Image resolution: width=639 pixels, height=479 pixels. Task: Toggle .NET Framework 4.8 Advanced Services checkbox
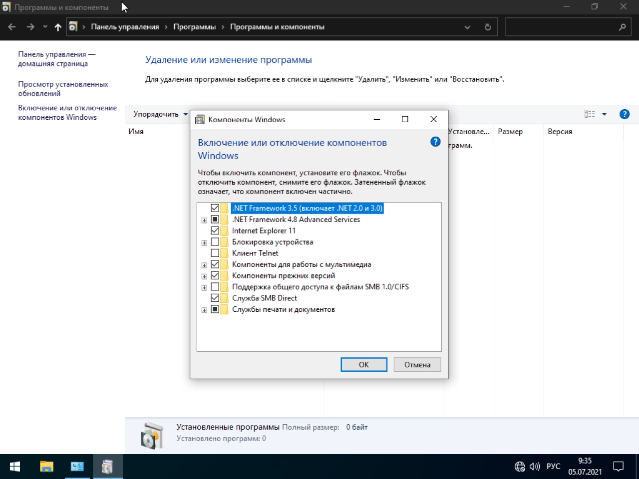pos(215,220)
